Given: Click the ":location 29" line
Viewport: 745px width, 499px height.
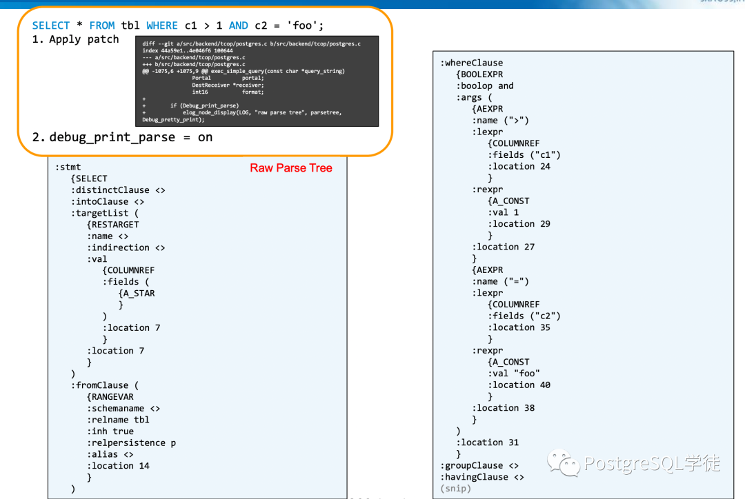Looking at the screenshot, I should tap(519, 223).
